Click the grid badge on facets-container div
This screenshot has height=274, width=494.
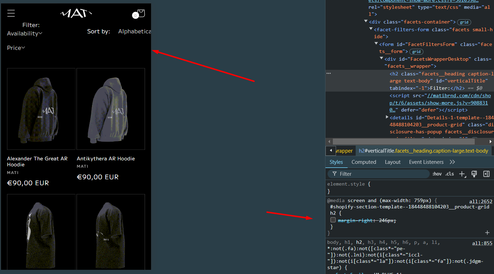tap(464, 22)
